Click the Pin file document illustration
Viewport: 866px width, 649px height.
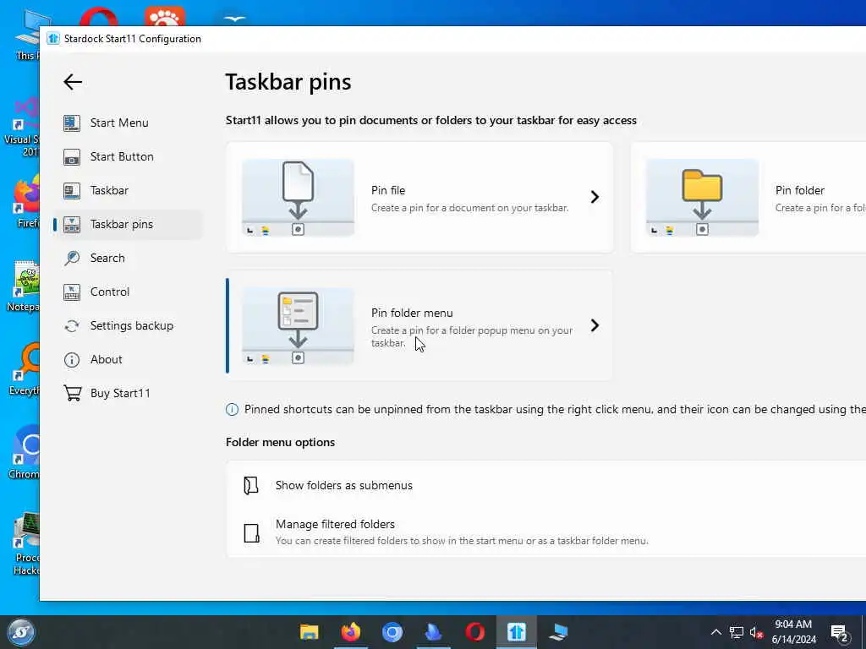[299, 197]
